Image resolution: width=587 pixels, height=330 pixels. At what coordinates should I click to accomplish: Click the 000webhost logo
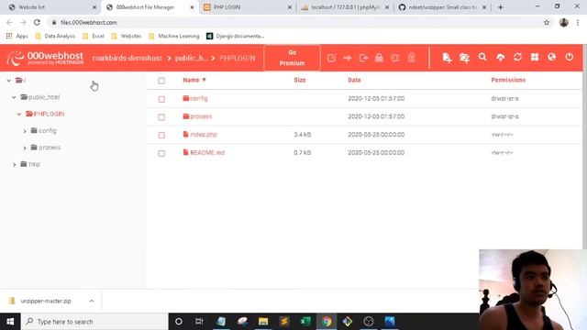pyautogui.click(x=45, y=58)
